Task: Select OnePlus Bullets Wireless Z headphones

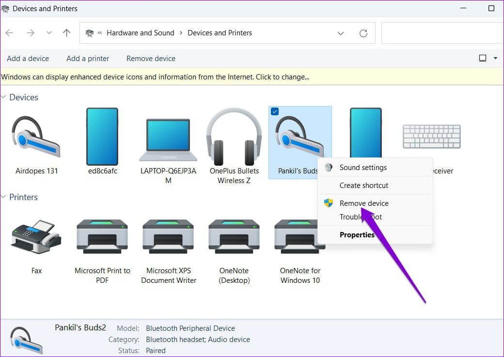Action: [234, 146]
